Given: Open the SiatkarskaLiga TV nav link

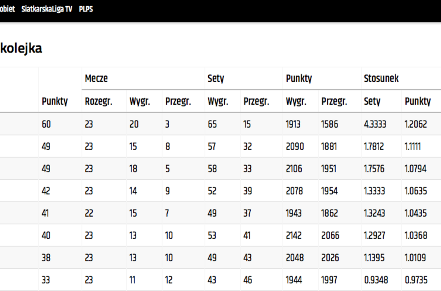Looking at the screenshot, I should 47,9.
